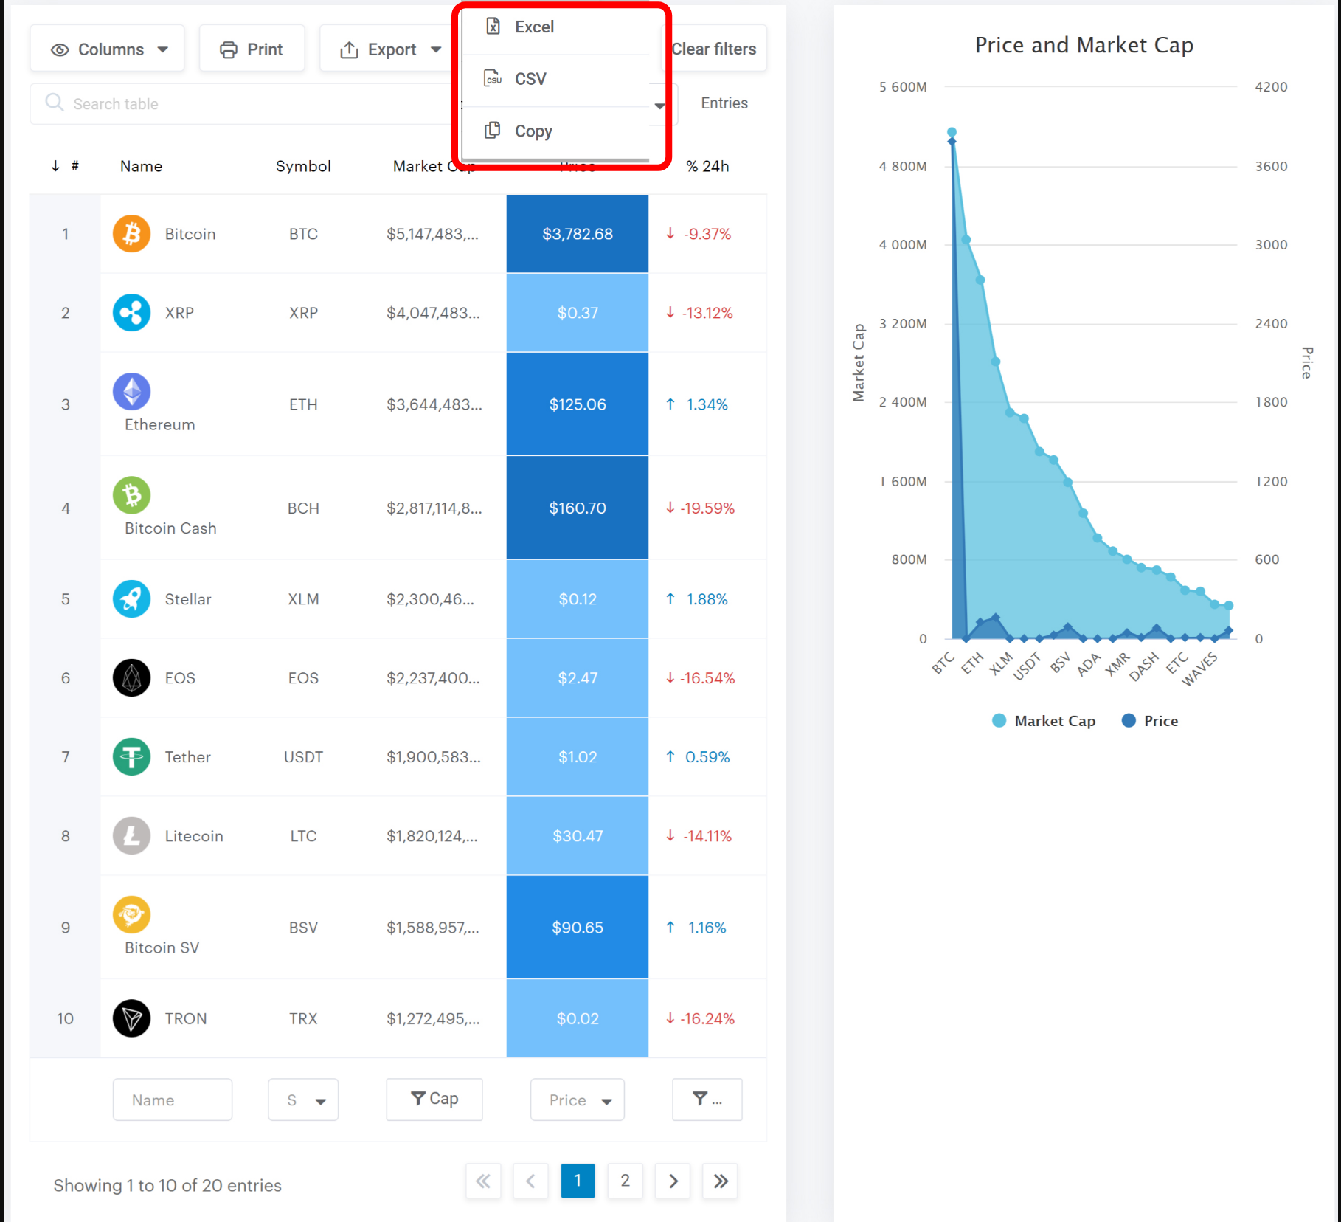Viewport: 1341px width, 1222px height.
Task: Click Ethereum price cell $125.06
Action: [578, 404]
